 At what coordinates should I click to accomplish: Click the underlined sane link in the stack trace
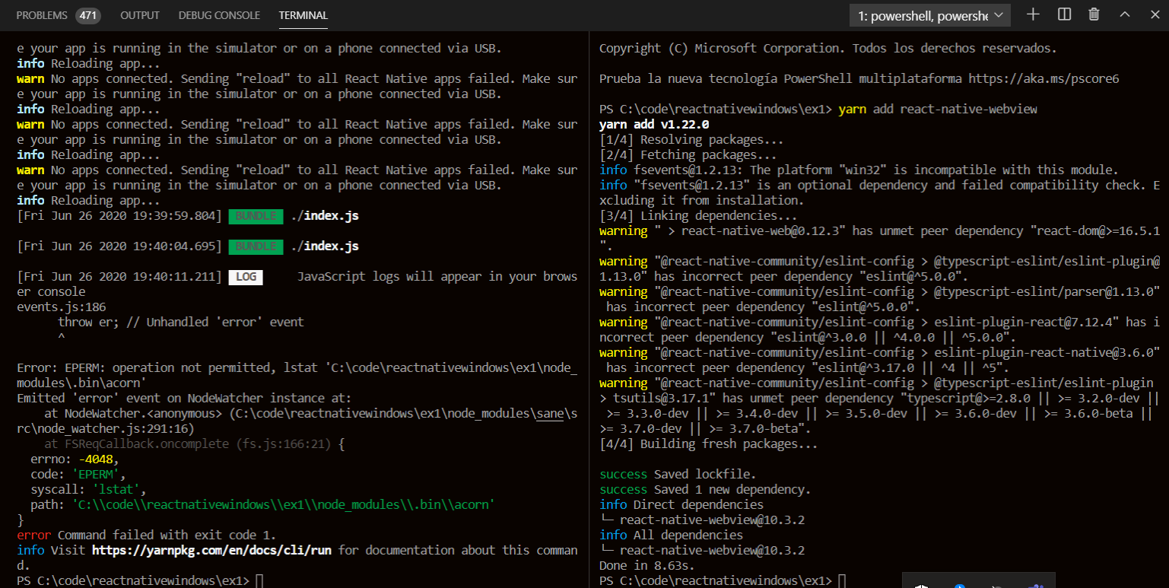(549, 413)
